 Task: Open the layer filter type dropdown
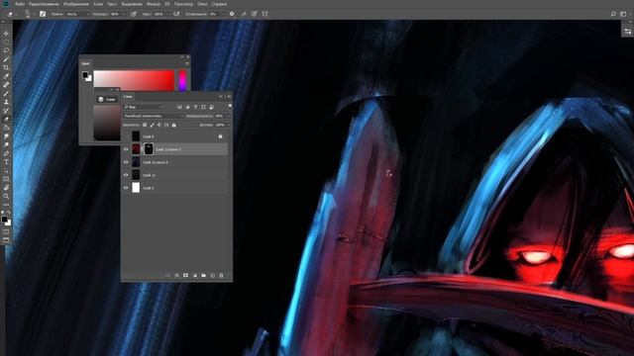(143, 107)
